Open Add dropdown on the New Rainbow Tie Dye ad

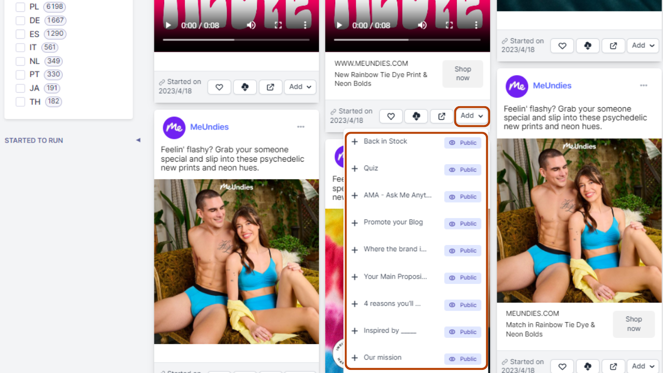[472, 116]
